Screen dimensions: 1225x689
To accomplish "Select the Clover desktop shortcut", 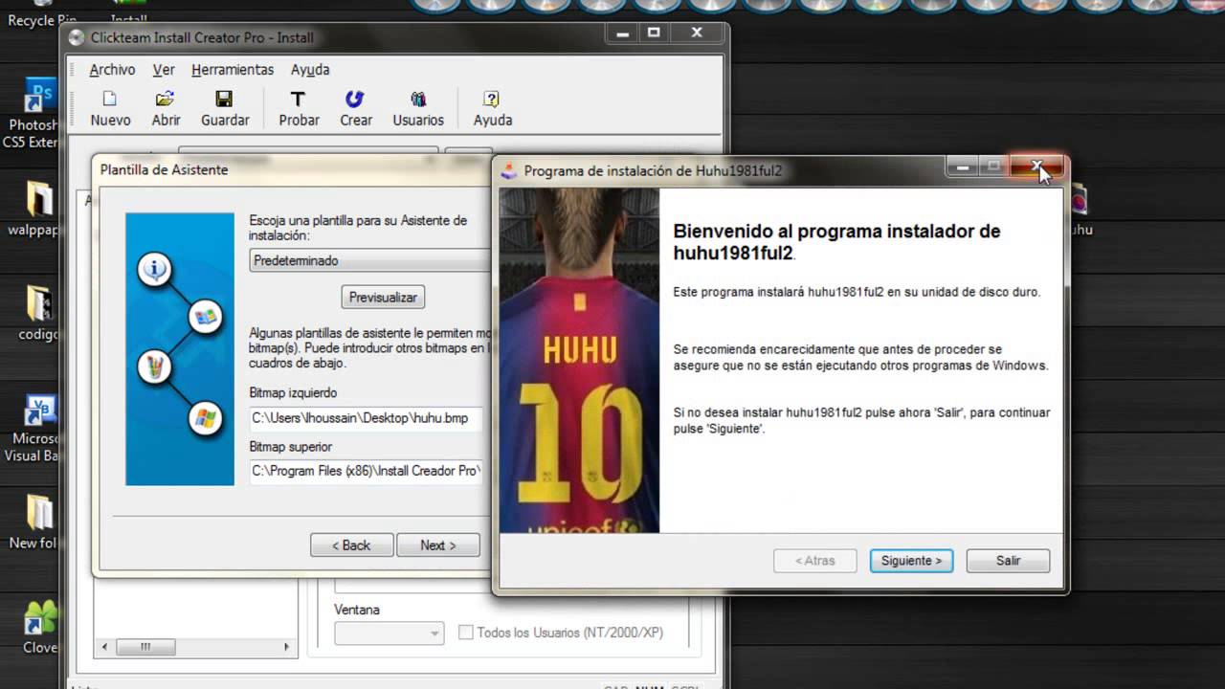I will [40, 628].
